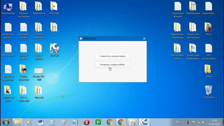Open the volume speaker tray icon
The image size is (224, 126).
(203, 122)
